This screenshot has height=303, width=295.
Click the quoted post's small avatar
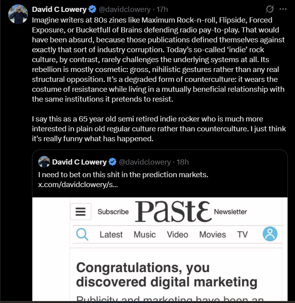click(x=44, y=162)
